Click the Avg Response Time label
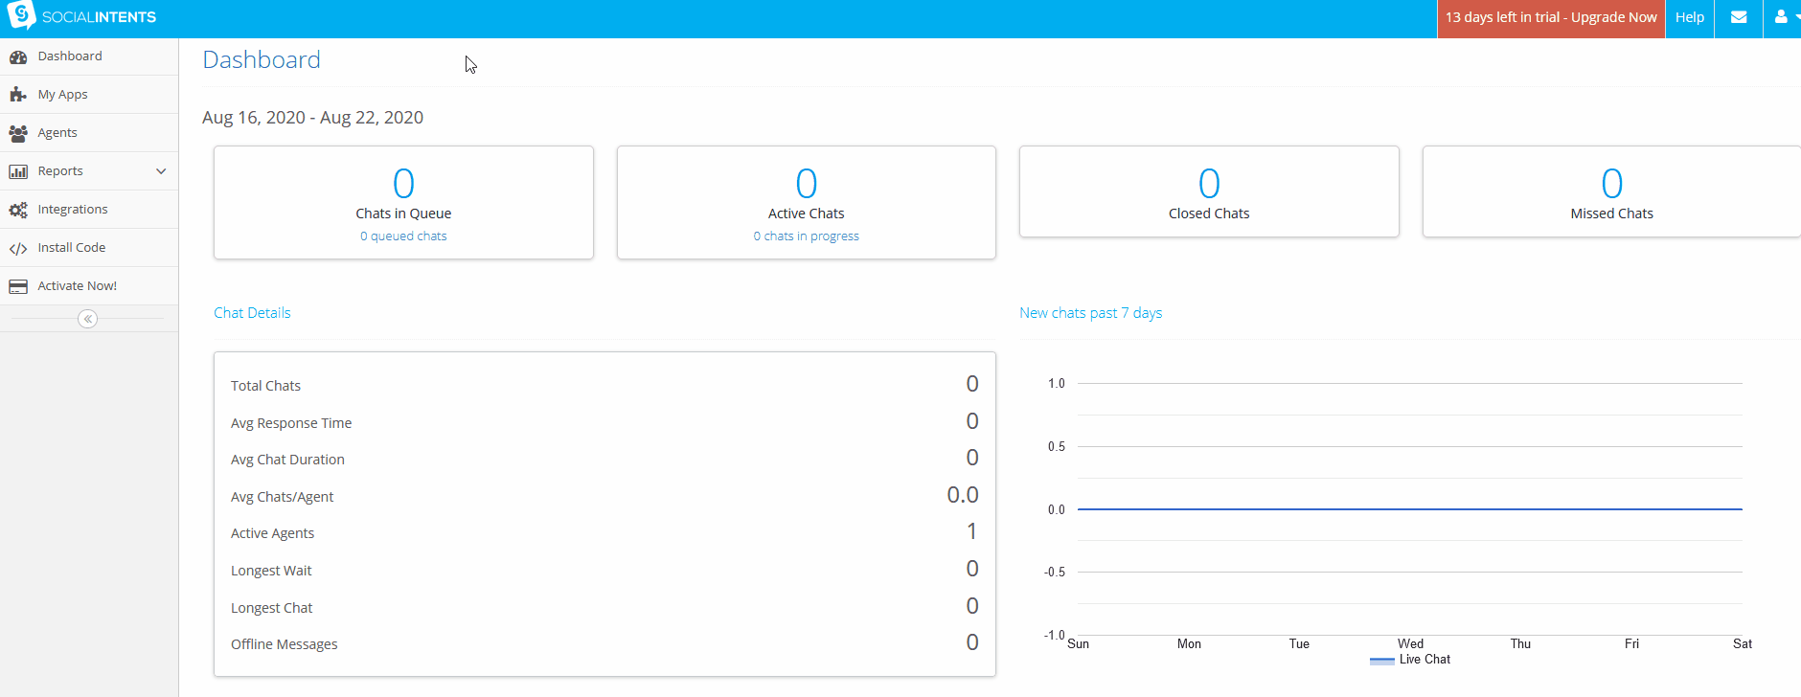Viewport: 1801px width, 697px height. coord(291,423)
